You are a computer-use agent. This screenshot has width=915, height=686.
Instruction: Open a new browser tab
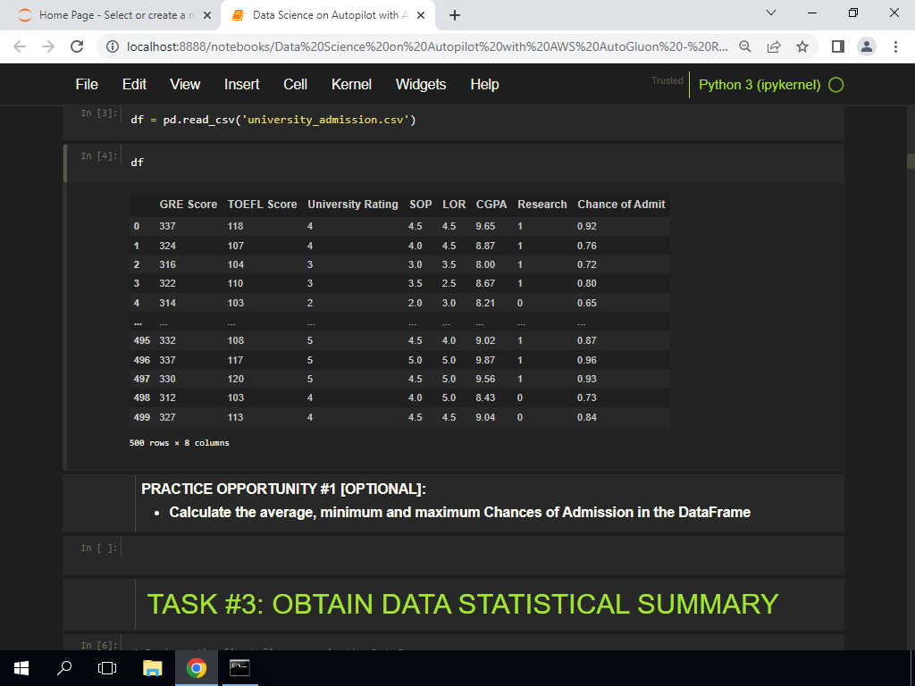point(455,15)
